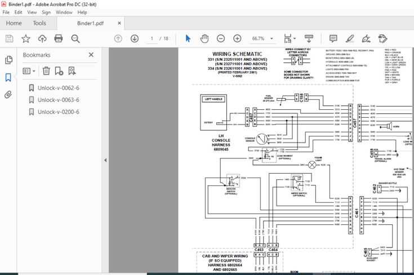Upload file to cloud icon
414x275 pixels.
(x=42, y=38)
